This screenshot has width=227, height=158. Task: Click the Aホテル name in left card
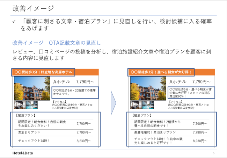point(61,81)
